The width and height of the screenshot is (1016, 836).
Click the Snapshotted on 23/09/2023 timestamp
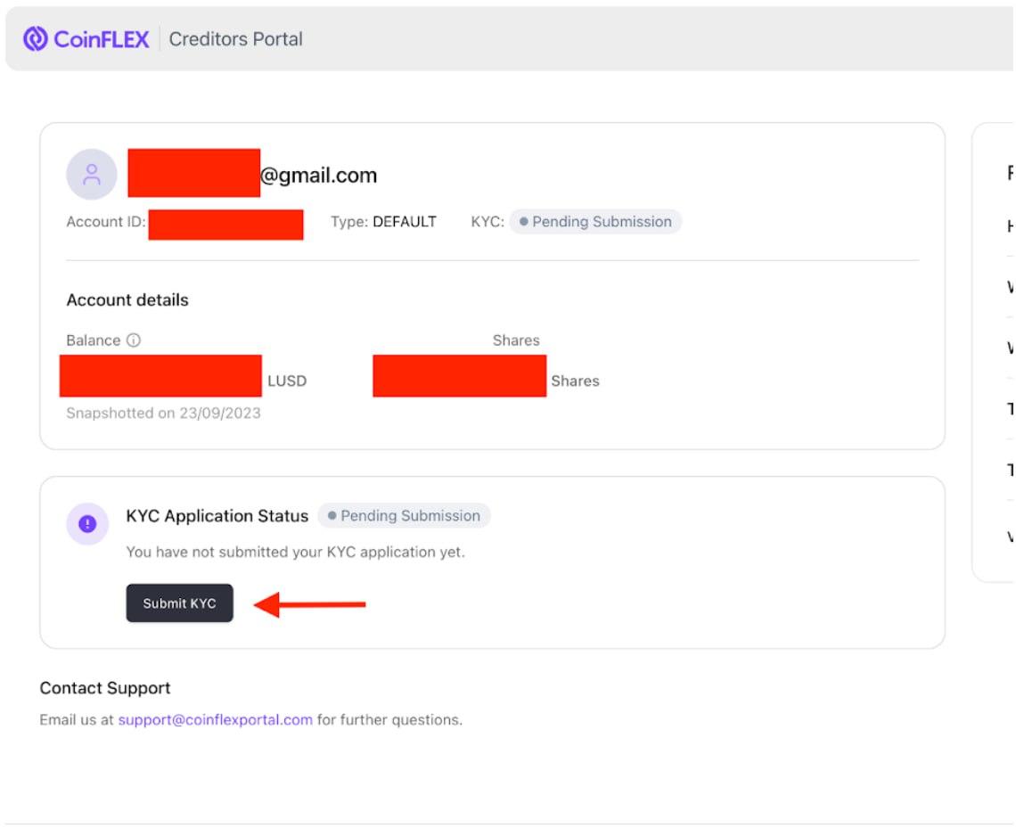click(162, 413)
